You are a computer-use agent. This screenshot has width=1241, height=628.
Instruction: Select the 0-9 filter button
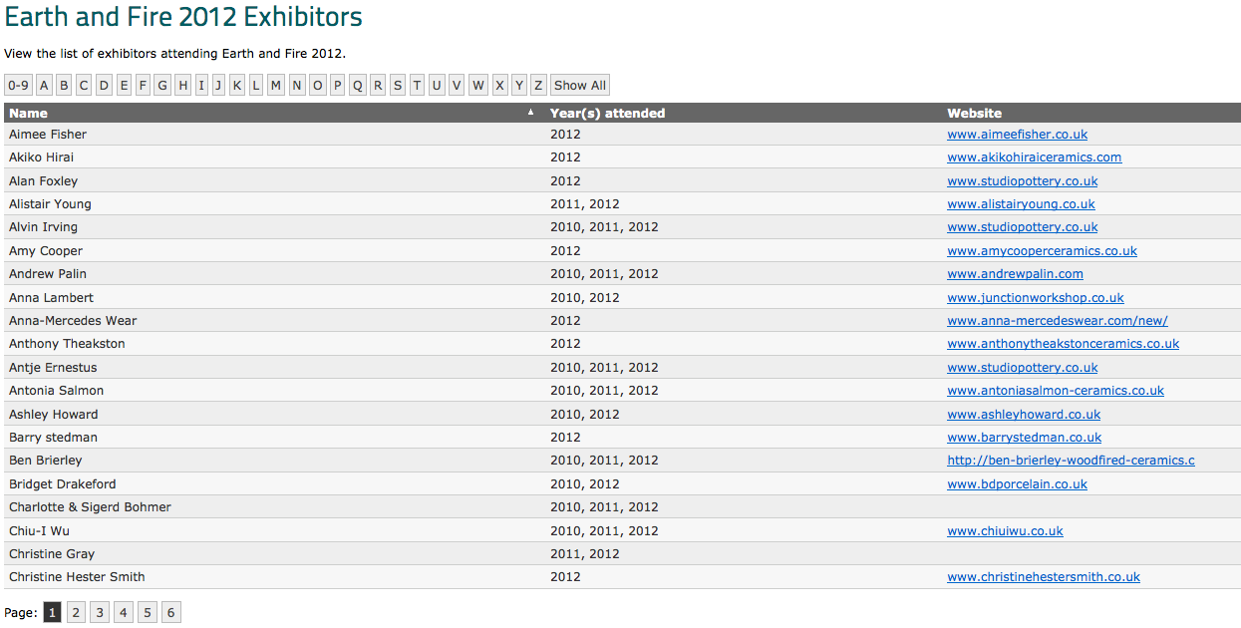point(18,86)
